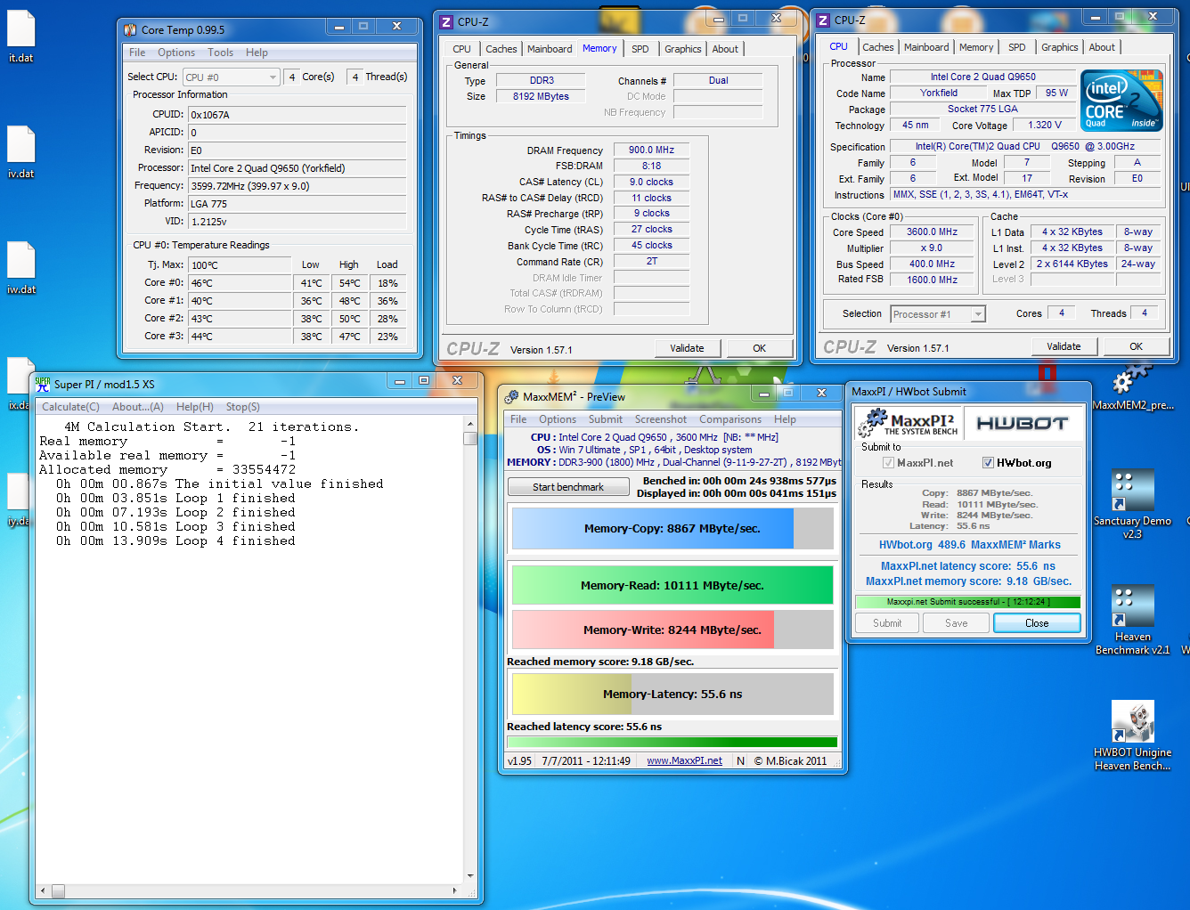Click Submit button in HWbot Submit dialog
The image size is (1190, 910).
click(887, 623)
